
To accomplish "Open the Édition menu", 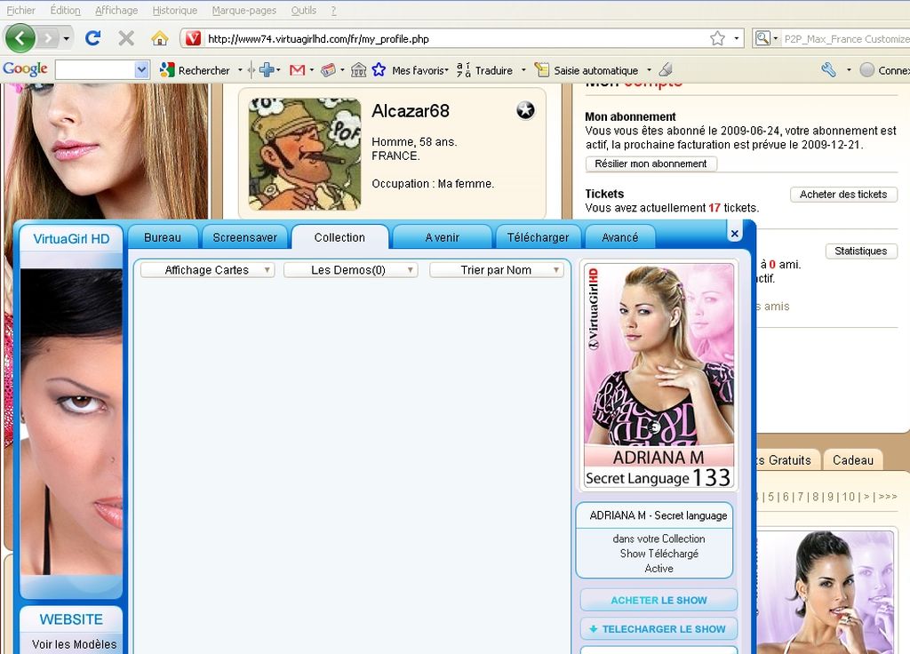I will pos(65,10).
